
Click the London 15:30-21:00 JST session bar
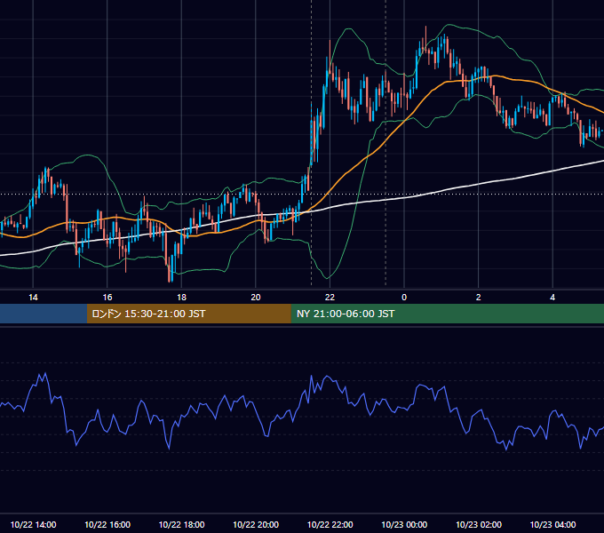(188, 314)
